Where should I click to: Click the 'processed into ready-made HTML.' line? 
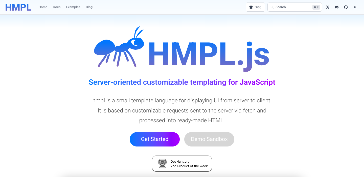(182, 121)
